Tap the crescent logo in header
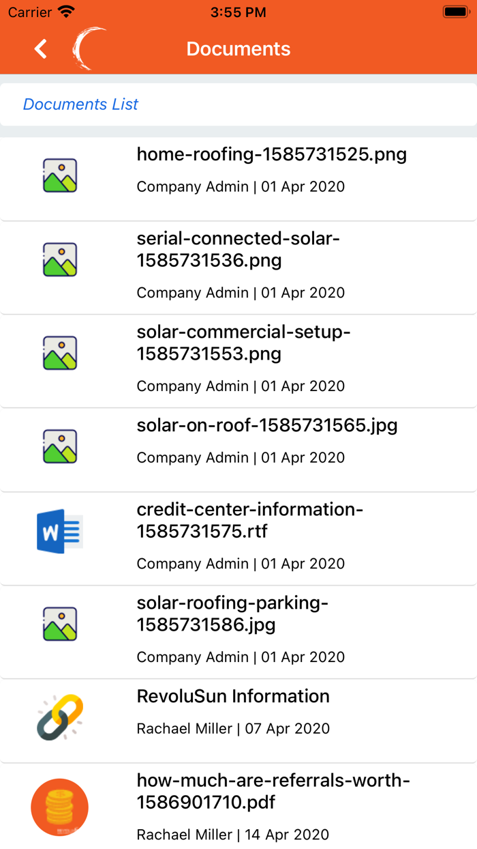Image resolution: width=477 pixels, height=849 pixels. coord(90,49)
